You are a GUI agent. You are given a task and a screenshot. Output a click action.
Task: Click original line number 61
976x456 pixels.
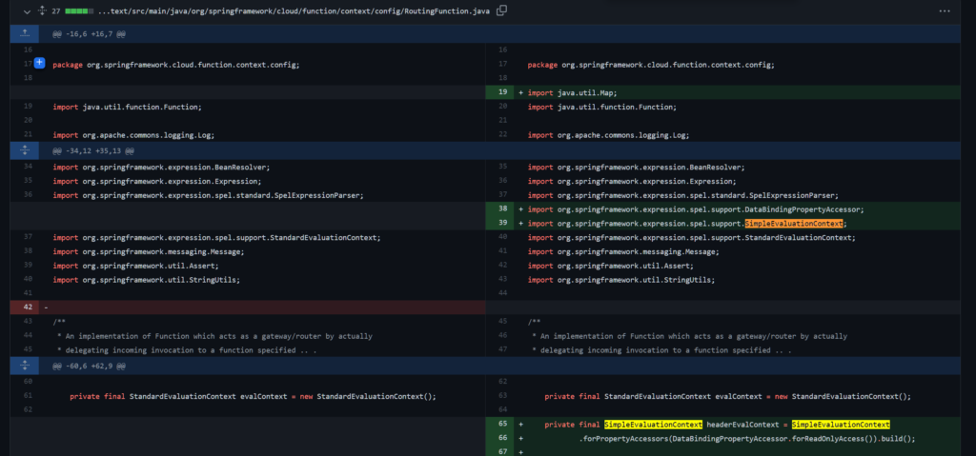[x=28, y=396]
